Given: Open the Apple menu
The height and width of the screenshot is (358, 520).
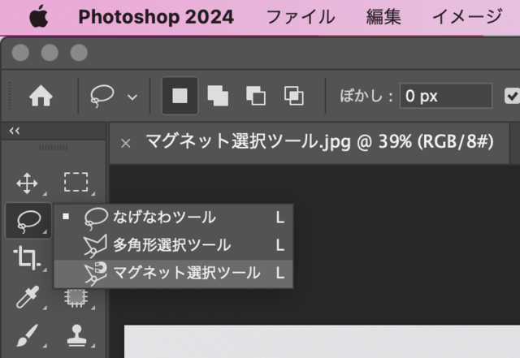Looking at the screenshot, I should tap(38, 16).
